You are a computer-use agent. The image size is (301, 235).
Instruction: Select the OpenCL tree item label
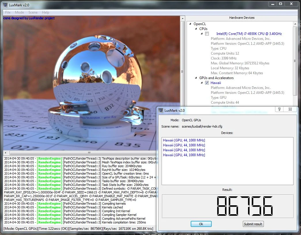click(x=200, y=24)
